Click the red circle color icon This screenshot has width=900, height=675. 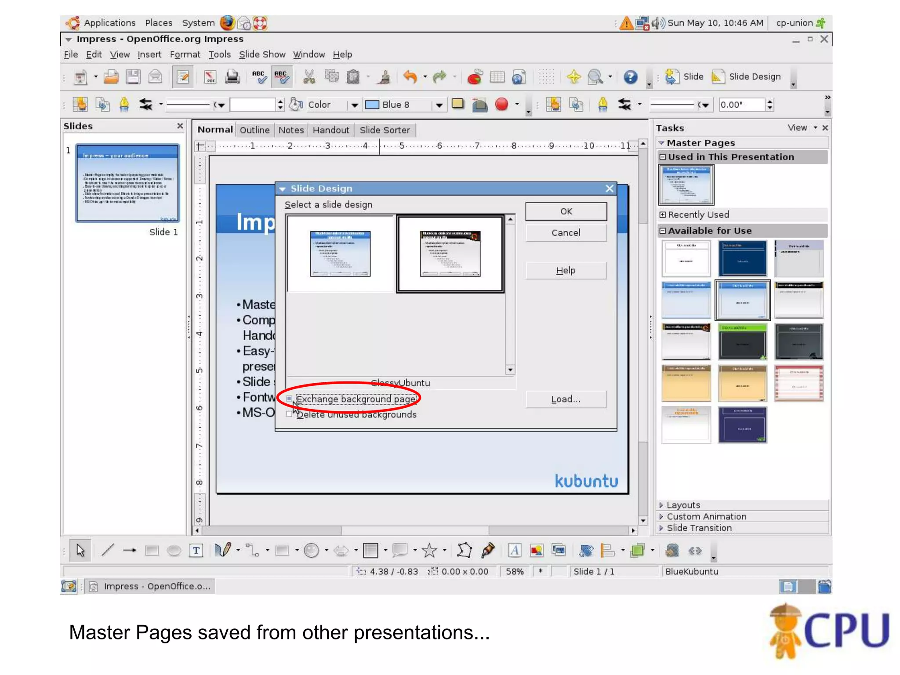click(x=501, y=105)
